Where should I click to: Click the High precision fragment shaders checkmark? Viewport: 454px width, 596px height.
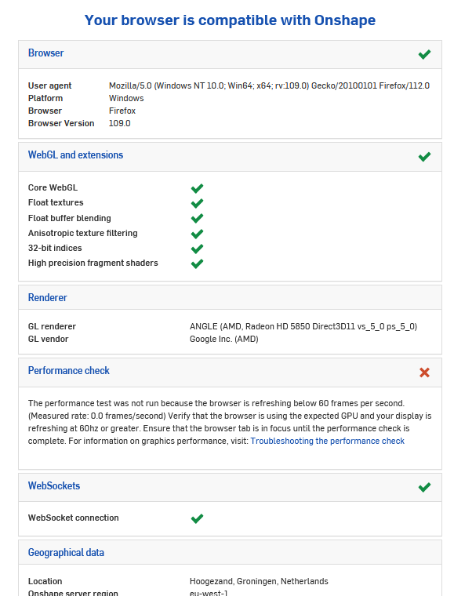tap(197, 263)
